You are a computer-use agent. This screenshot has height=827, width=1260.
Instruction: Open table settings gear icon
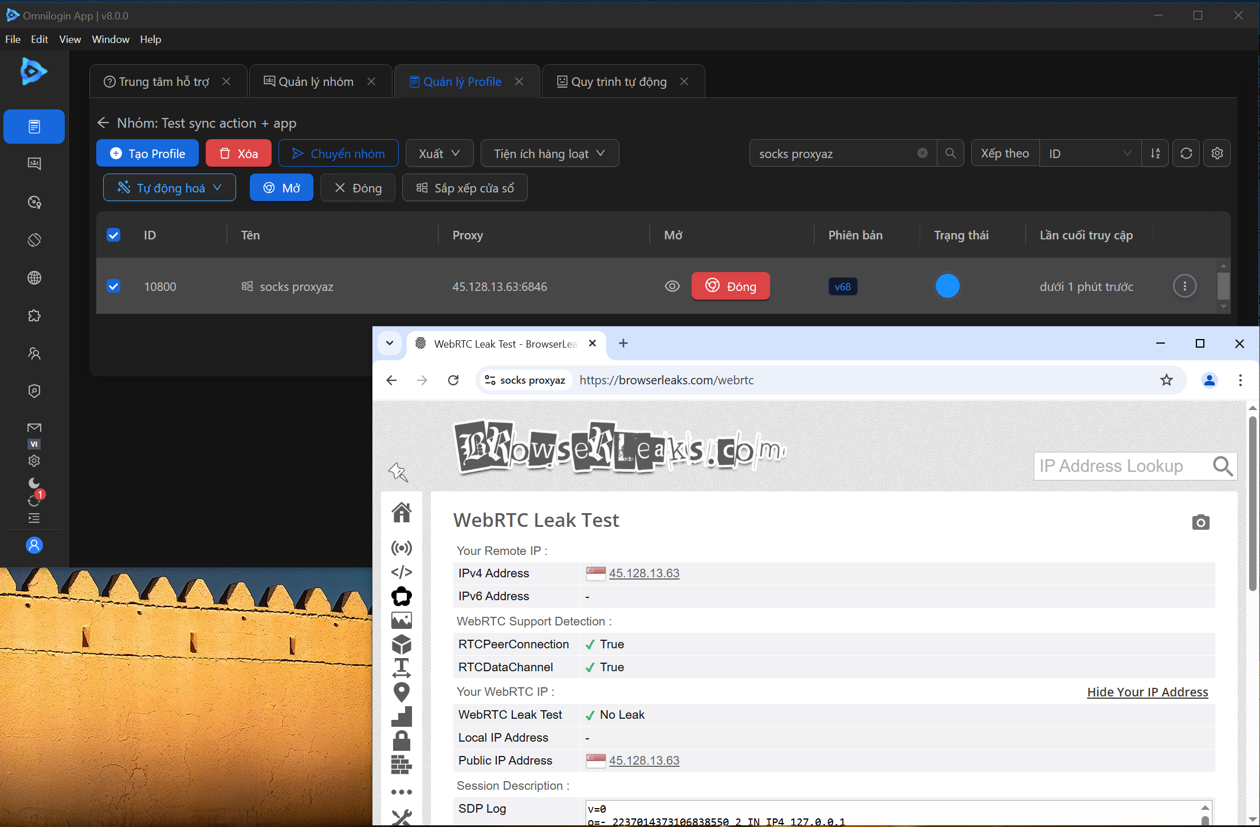(1217, 153)
